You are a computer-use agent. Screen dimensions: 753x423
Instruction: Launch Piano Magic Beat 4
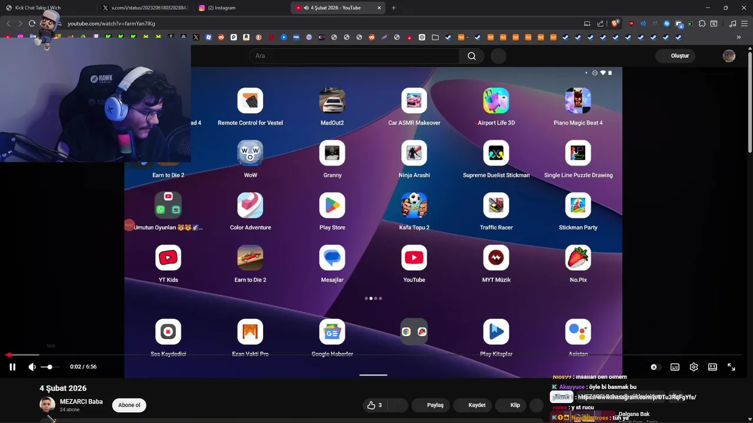(578, 101)
